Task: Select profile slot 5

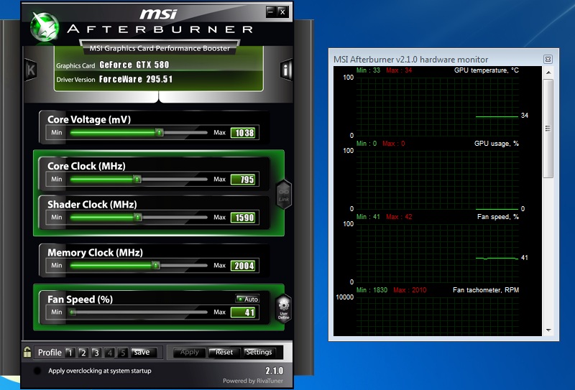Action: tap(122, 353)
